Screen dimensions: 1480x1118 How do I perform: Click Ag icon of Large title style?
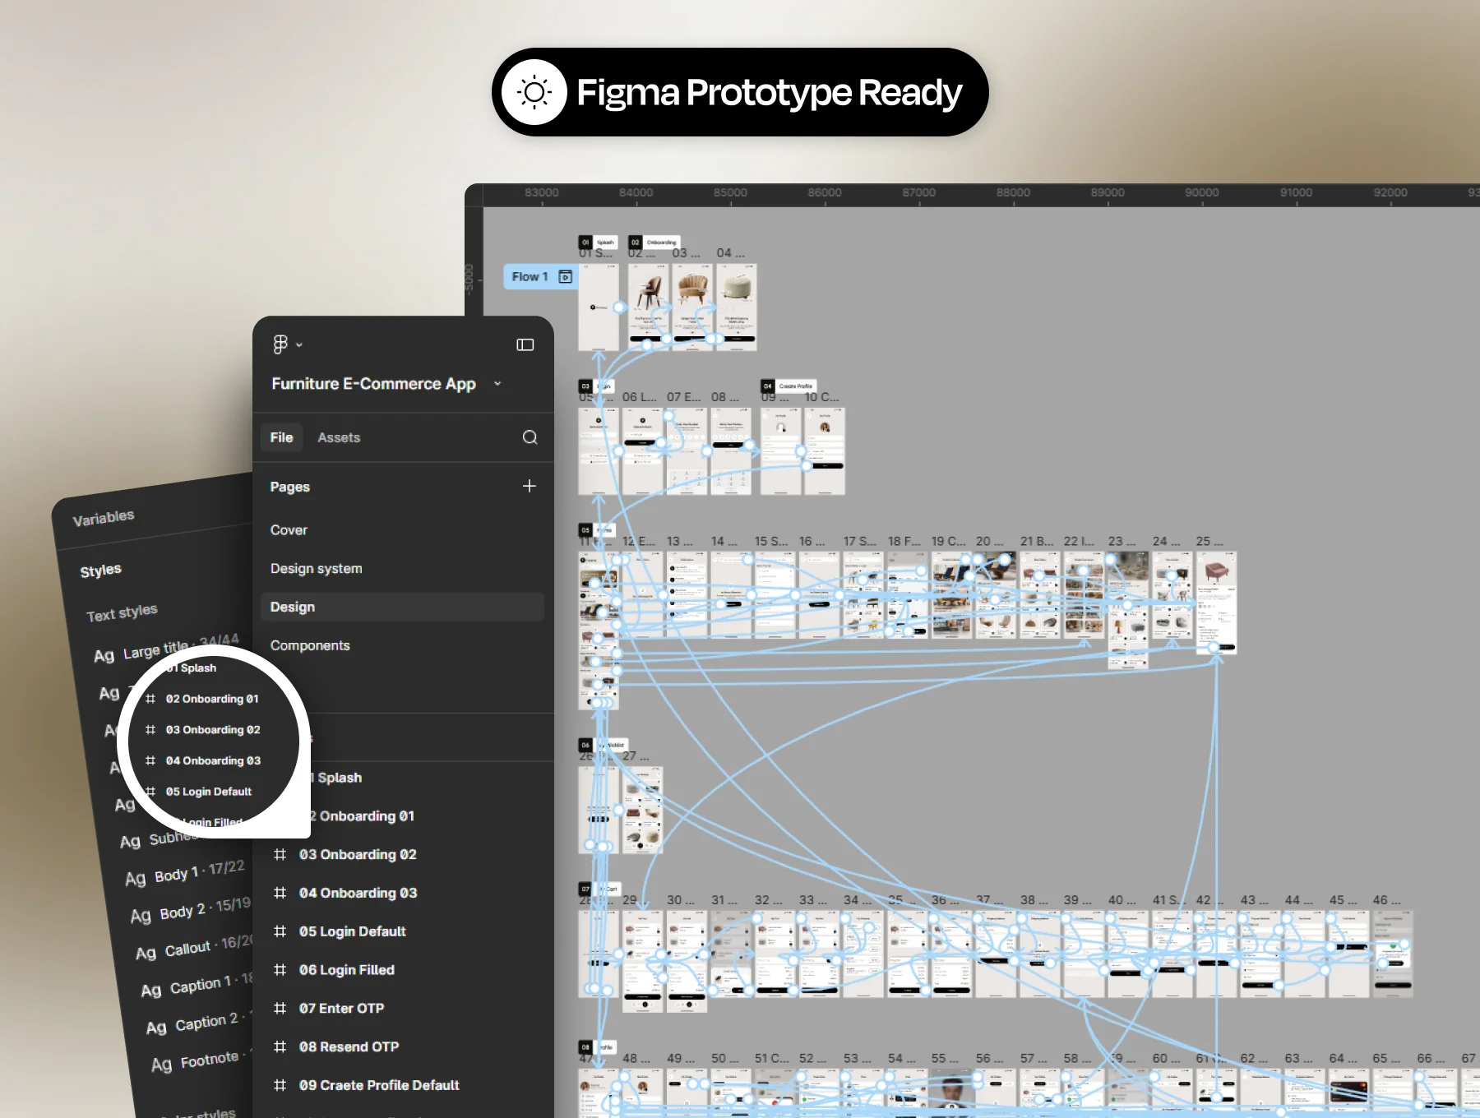pos(104,656)
